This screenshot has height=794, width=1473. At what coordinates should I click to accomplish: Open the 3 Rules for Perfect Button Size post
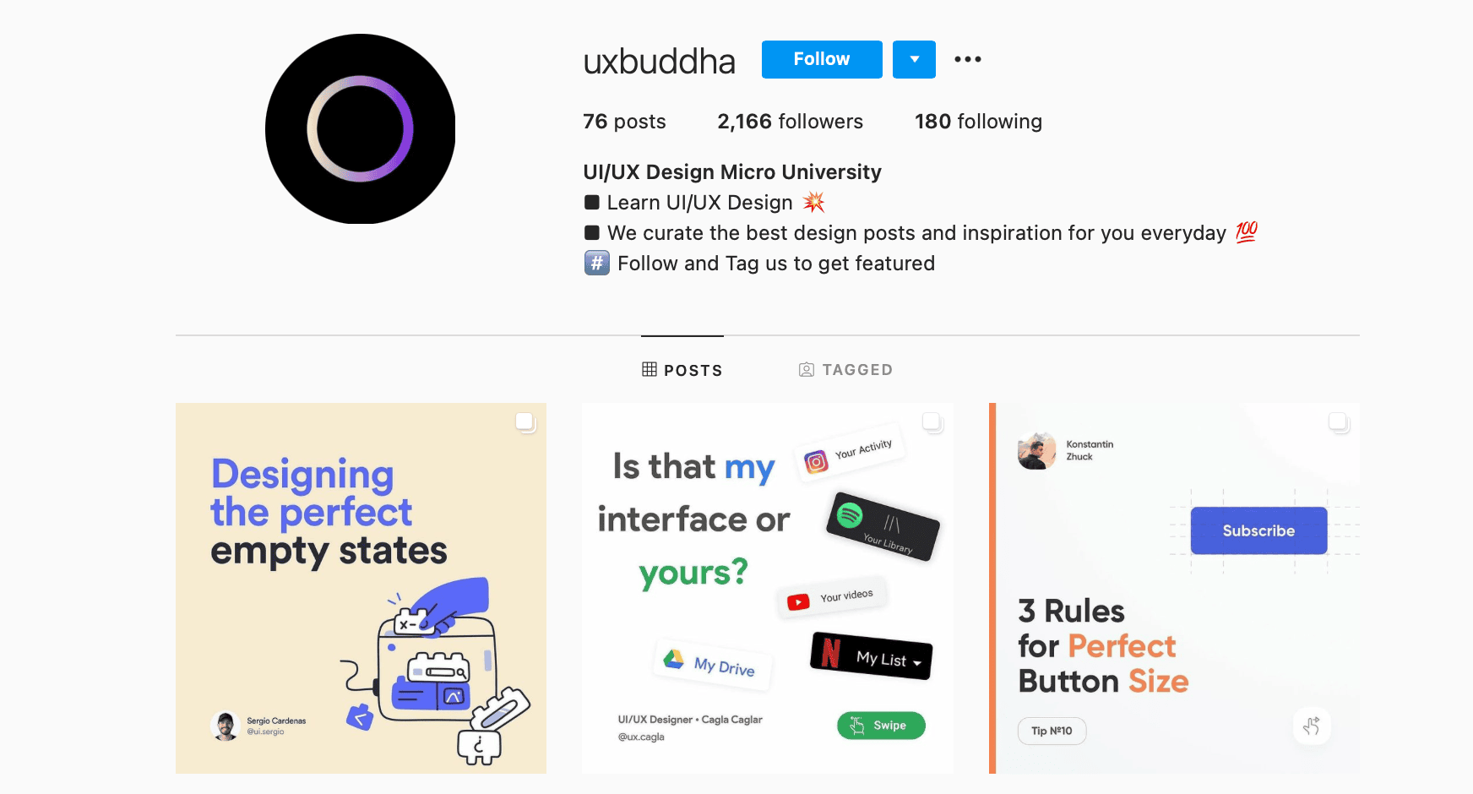click(x=1174, y=588)
